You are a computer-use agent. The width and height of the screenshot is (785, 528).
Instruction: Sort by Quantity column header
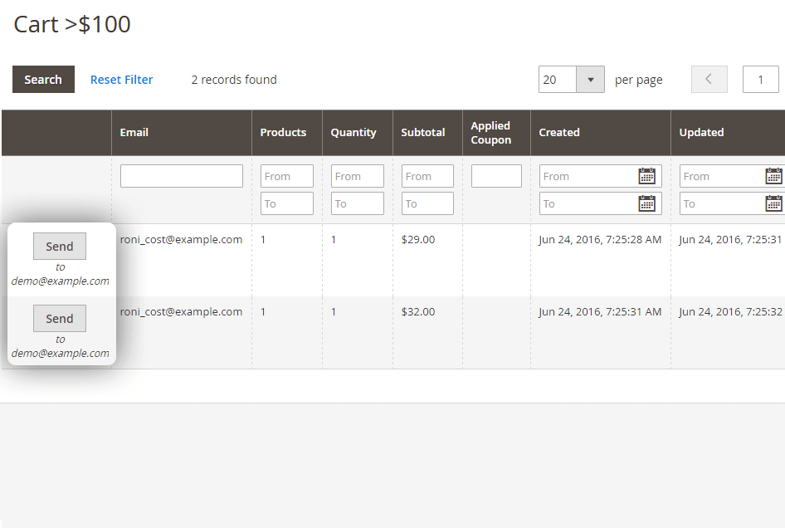358,133
